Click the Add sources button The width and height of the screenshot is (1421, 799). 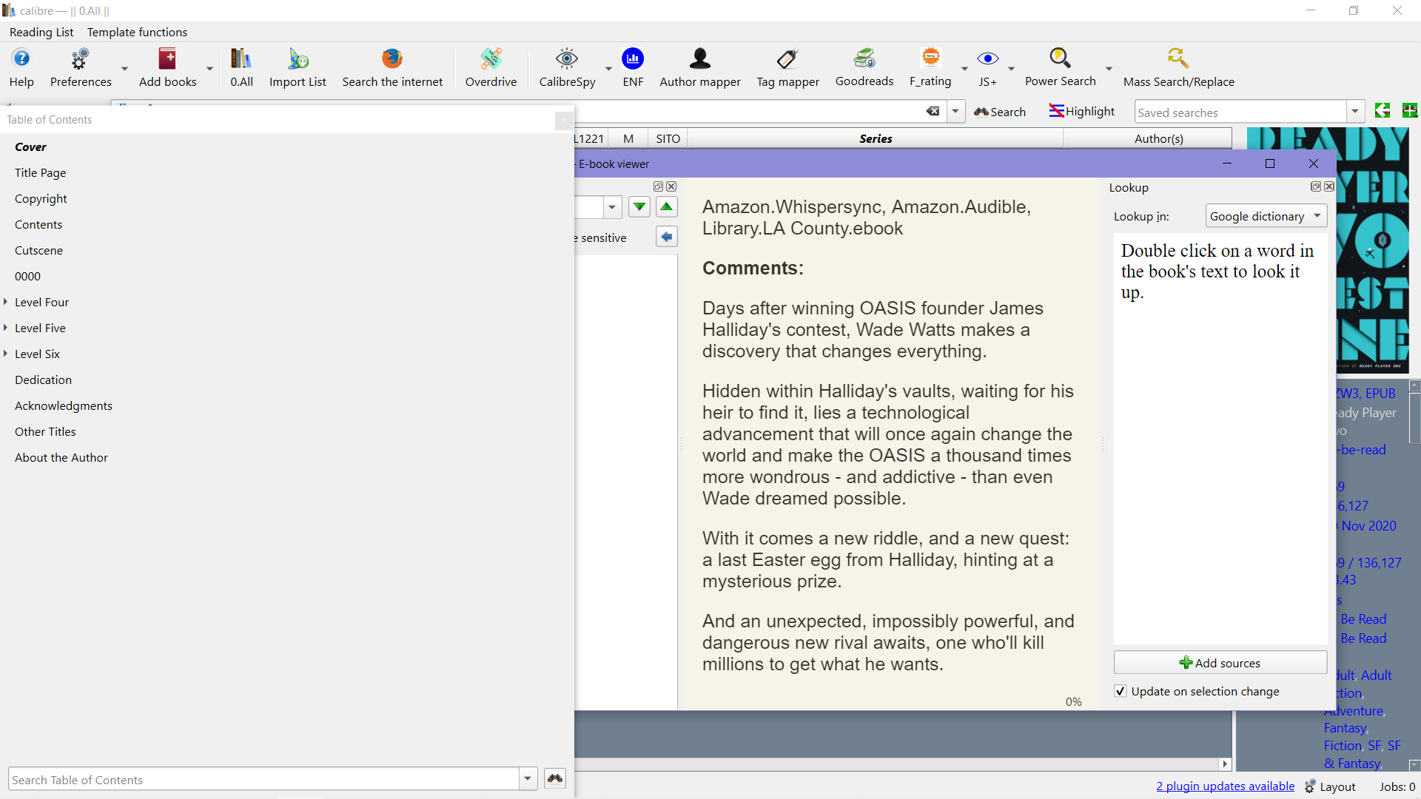(1220, 663)
